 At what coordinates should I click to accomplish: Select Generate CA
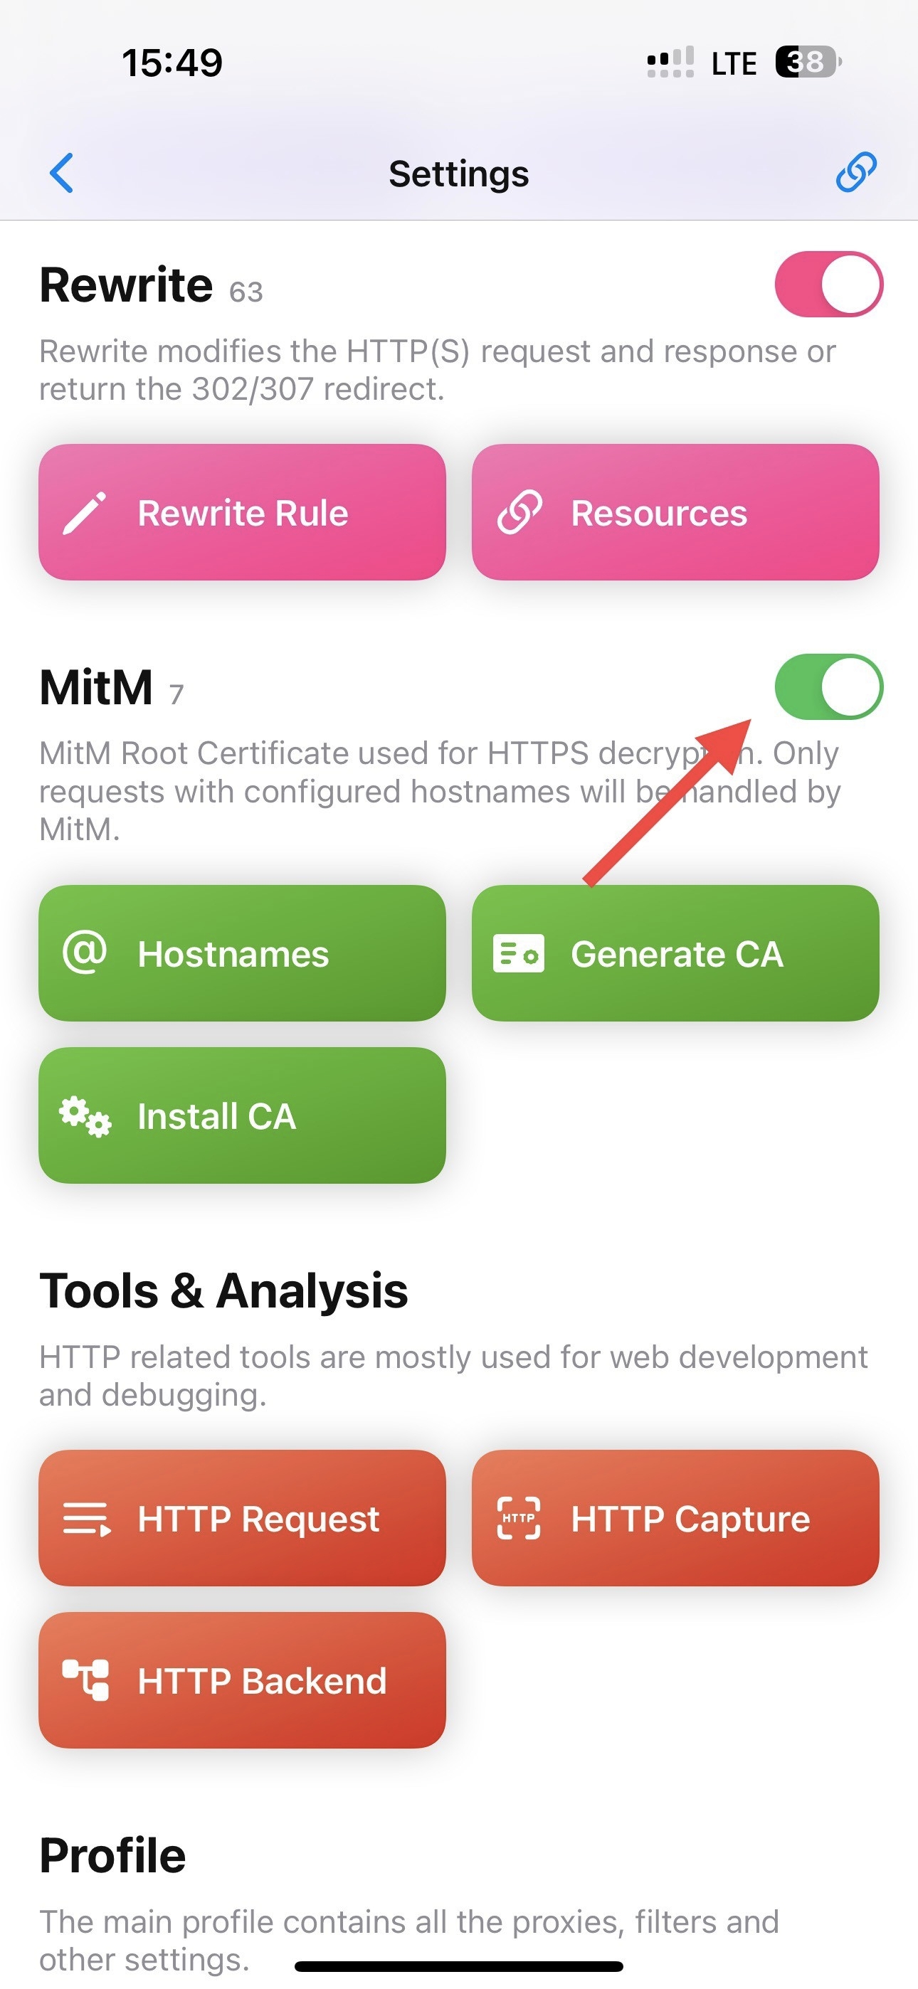point(675,953)
